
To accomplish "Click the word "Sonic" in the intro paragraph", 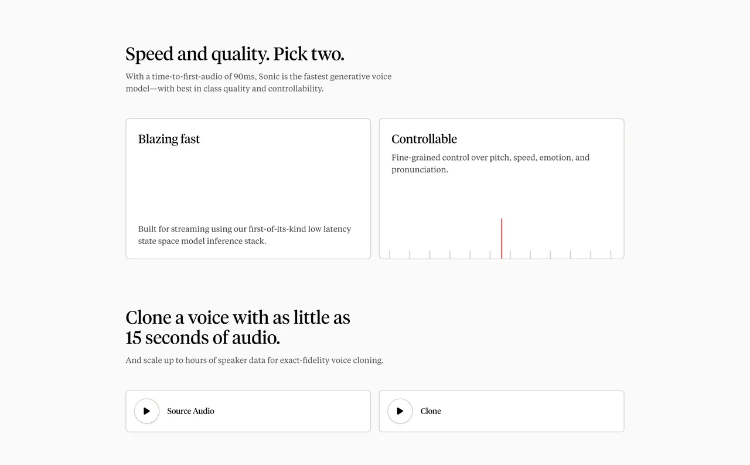I will click(x=269, y=77).
